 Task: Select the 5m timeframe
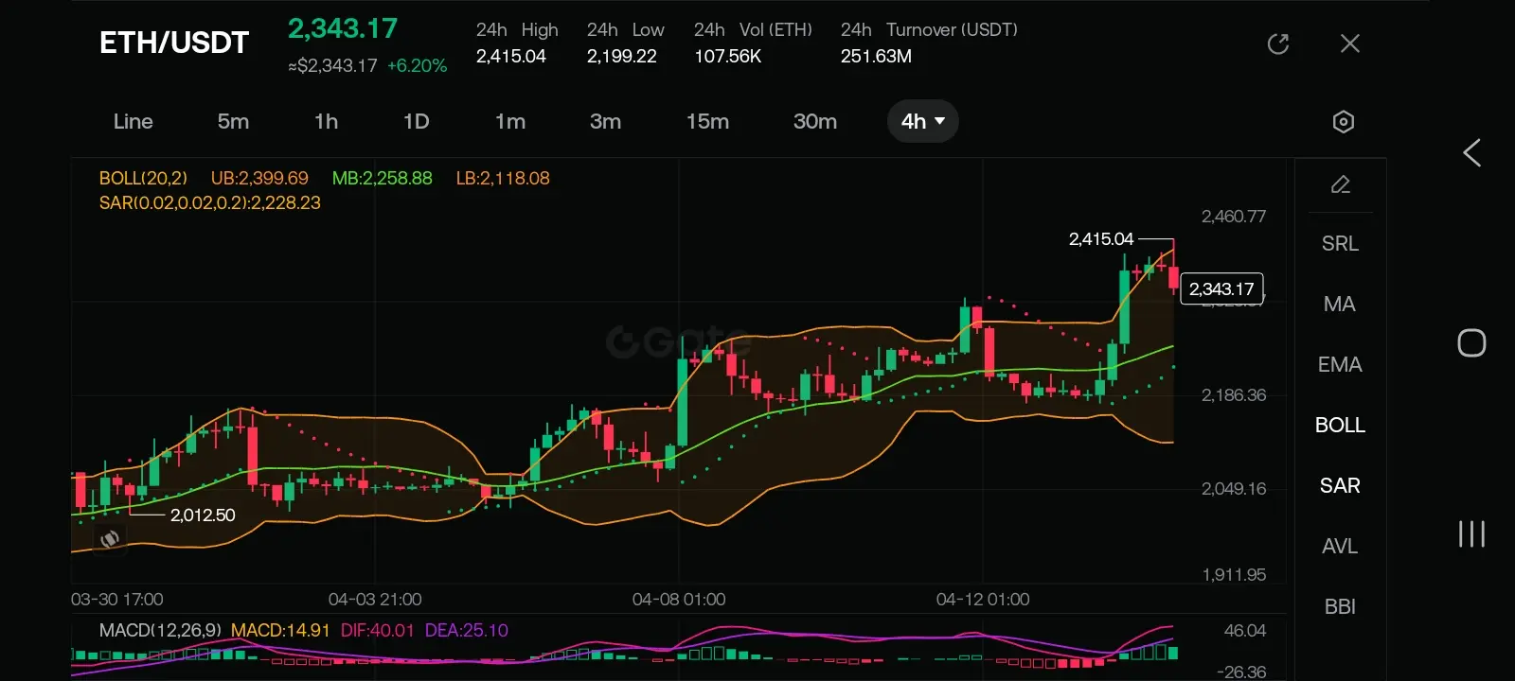click(233, 121)
